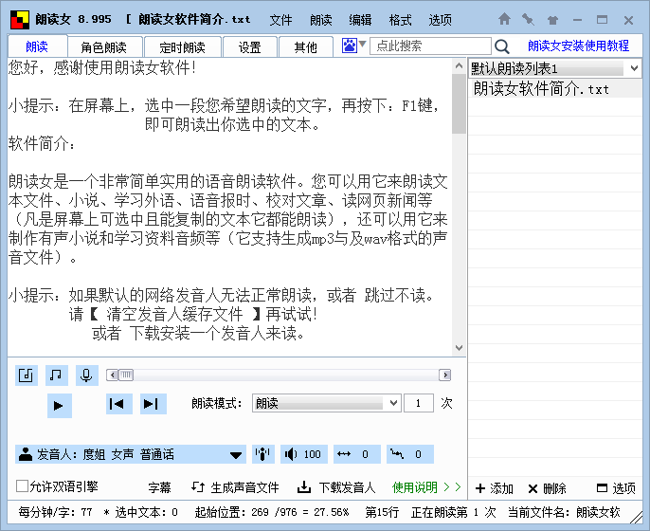Open the 文件 menu

(x=280, y=20)
